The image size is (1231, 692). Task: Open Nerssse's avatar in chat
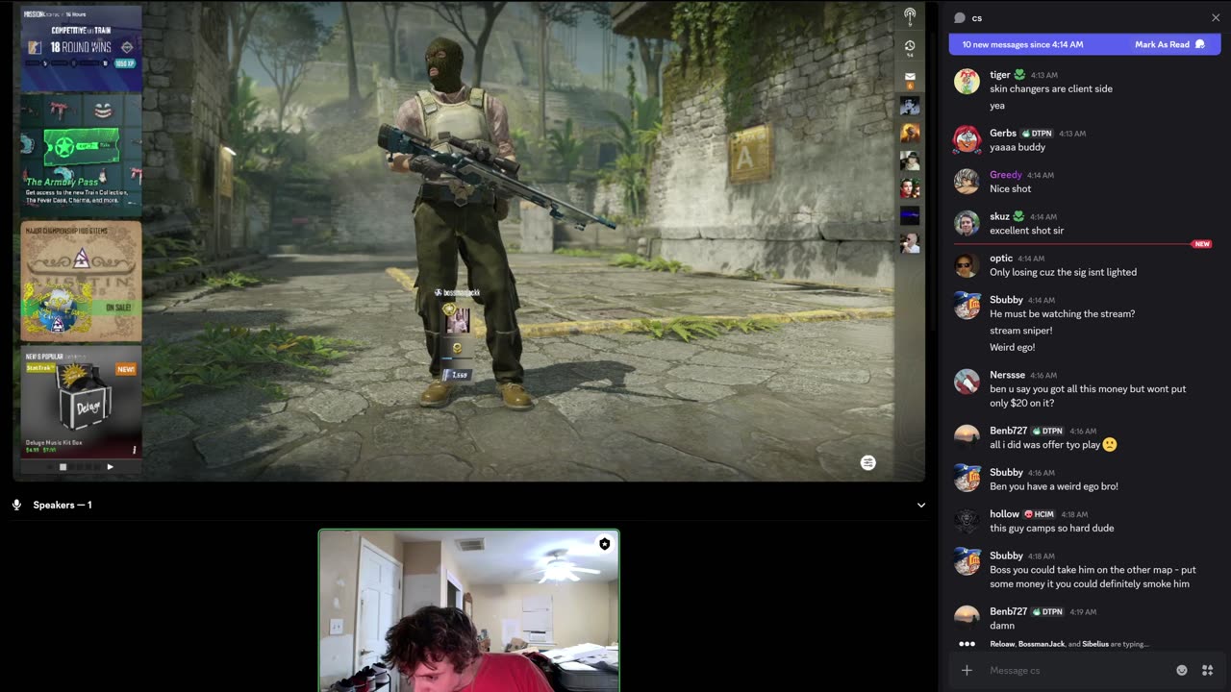click(x=967, y=382)
